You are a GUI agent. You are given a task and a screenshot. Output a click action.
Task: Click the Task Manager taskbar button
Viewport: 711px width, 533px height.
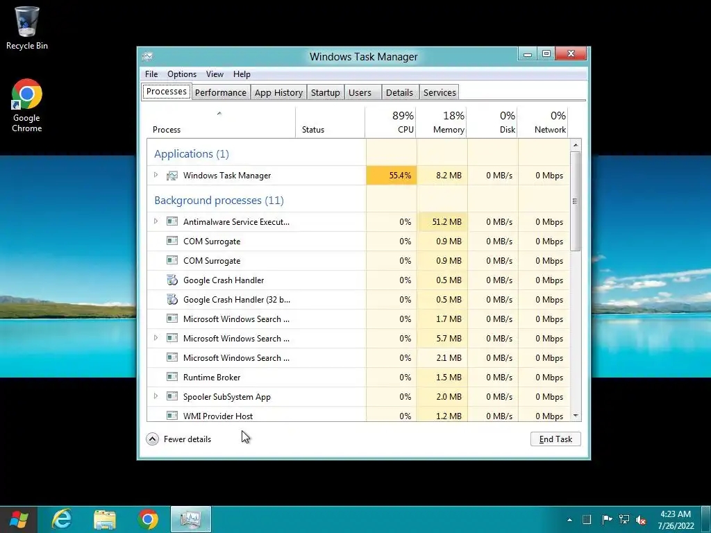(191, 519)
